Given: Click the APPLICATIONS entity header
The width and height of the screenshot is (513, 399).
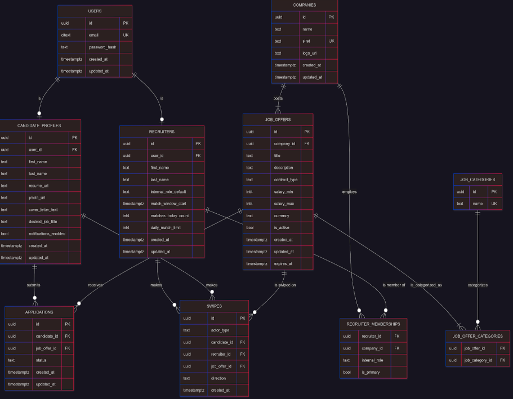Looking at the screenshot, I should pyautogui.click(x=39, y=312).
